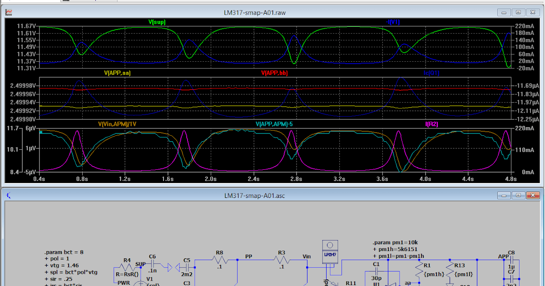
Task: Click the green V(sup) trace label
Action: coord(157,21)
